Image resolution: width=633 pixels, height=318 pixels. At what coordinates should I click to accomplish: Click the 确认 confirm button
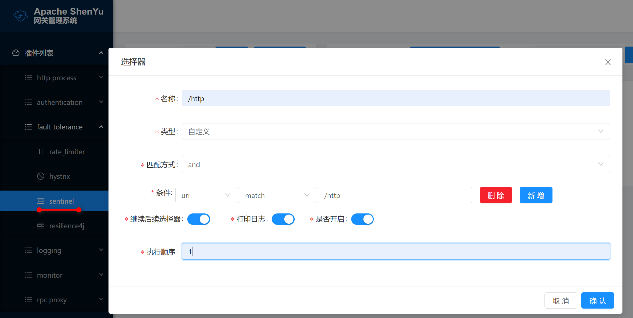597,301
